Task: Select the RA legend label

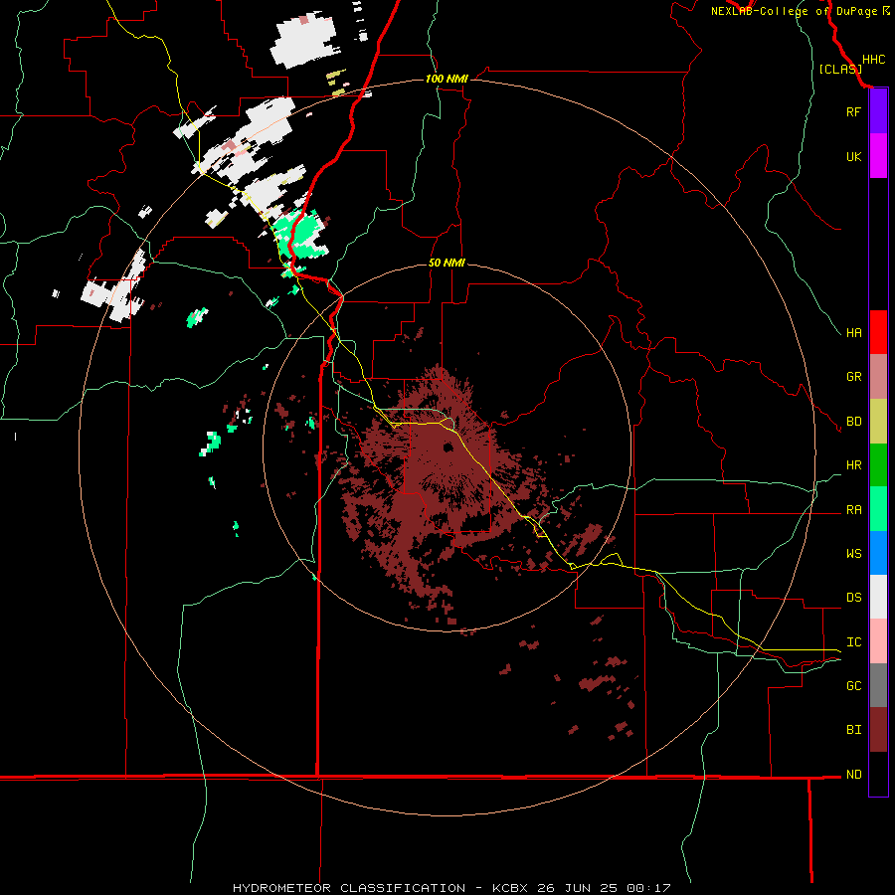Action: click(x=853, y=510)
